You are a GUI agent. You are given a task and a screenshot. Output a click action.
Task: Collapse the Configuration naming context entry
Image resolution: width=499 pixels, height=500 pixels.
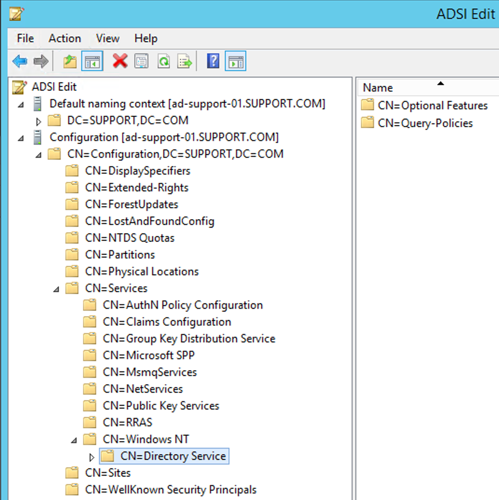[x=21, y=137]
